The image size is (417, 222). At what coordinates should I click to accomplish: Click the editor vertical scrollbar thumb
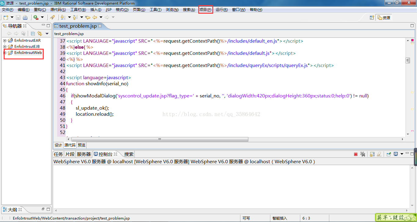408,60
